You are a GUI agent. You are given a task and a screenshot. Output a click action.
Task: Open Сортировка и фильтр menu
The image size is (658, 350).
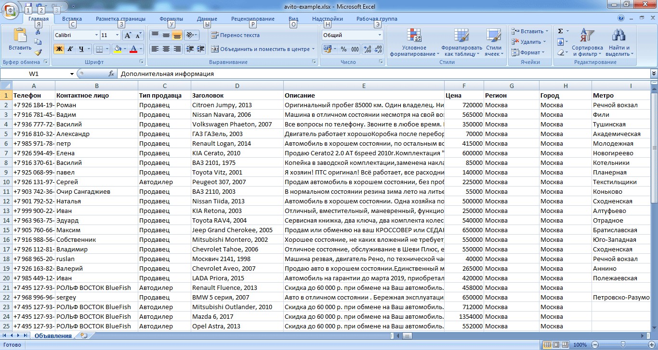pyautogui.click(x=587, y=42)
